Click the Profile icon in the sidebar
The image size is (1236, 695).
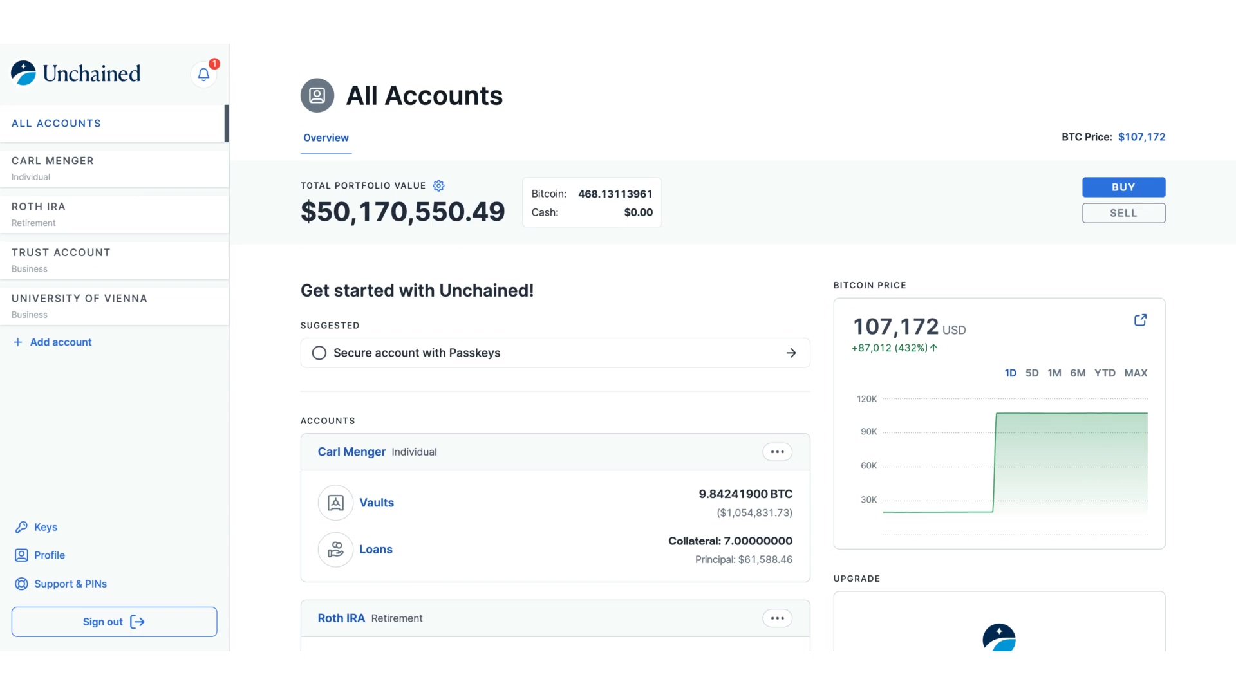click(21, 555)
